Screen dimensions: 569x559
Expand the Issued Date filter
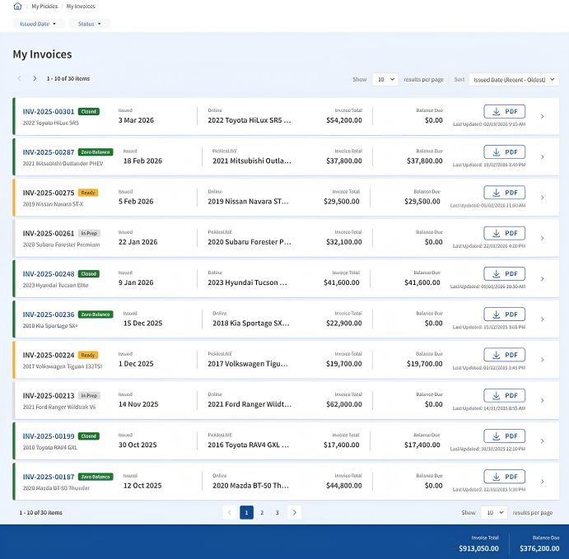[38, 24]
